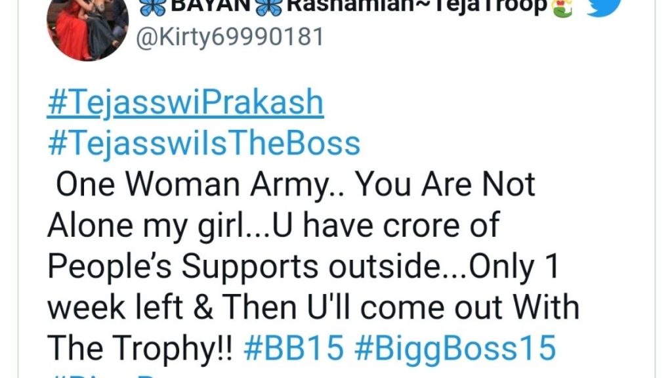Open the #BB15 hashtag
This screenshot has width=672, height=378.
tap(293, 348)
